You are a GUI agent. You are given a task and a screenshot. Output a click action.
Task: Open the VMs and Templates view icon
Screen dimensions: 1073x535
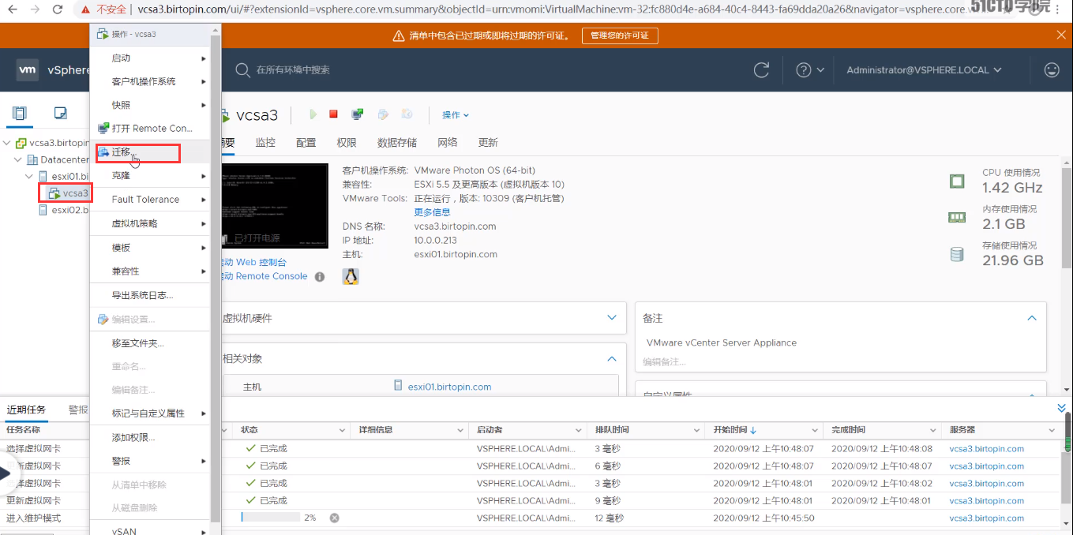coord(61,113)
